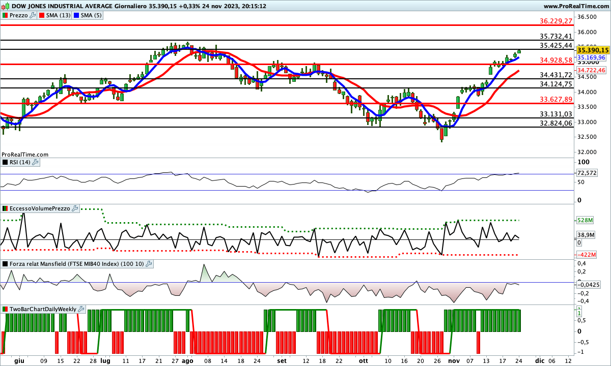Click the EccessoVolumePrezzo legend color icon
This screenshot has height=366, width=611.
(5, 208)
